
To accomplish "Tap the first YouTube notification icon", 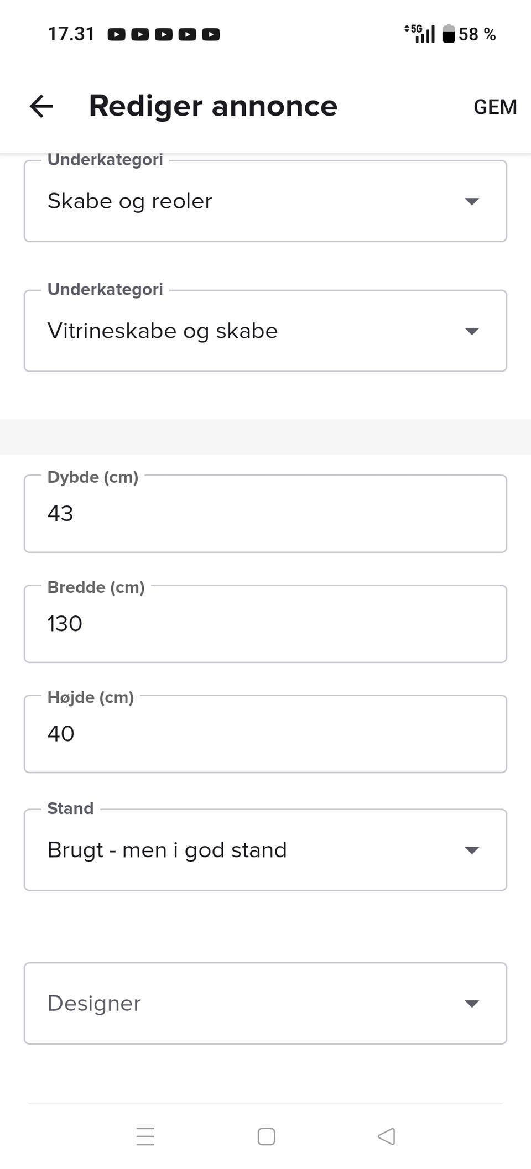I will pos(116,35).
